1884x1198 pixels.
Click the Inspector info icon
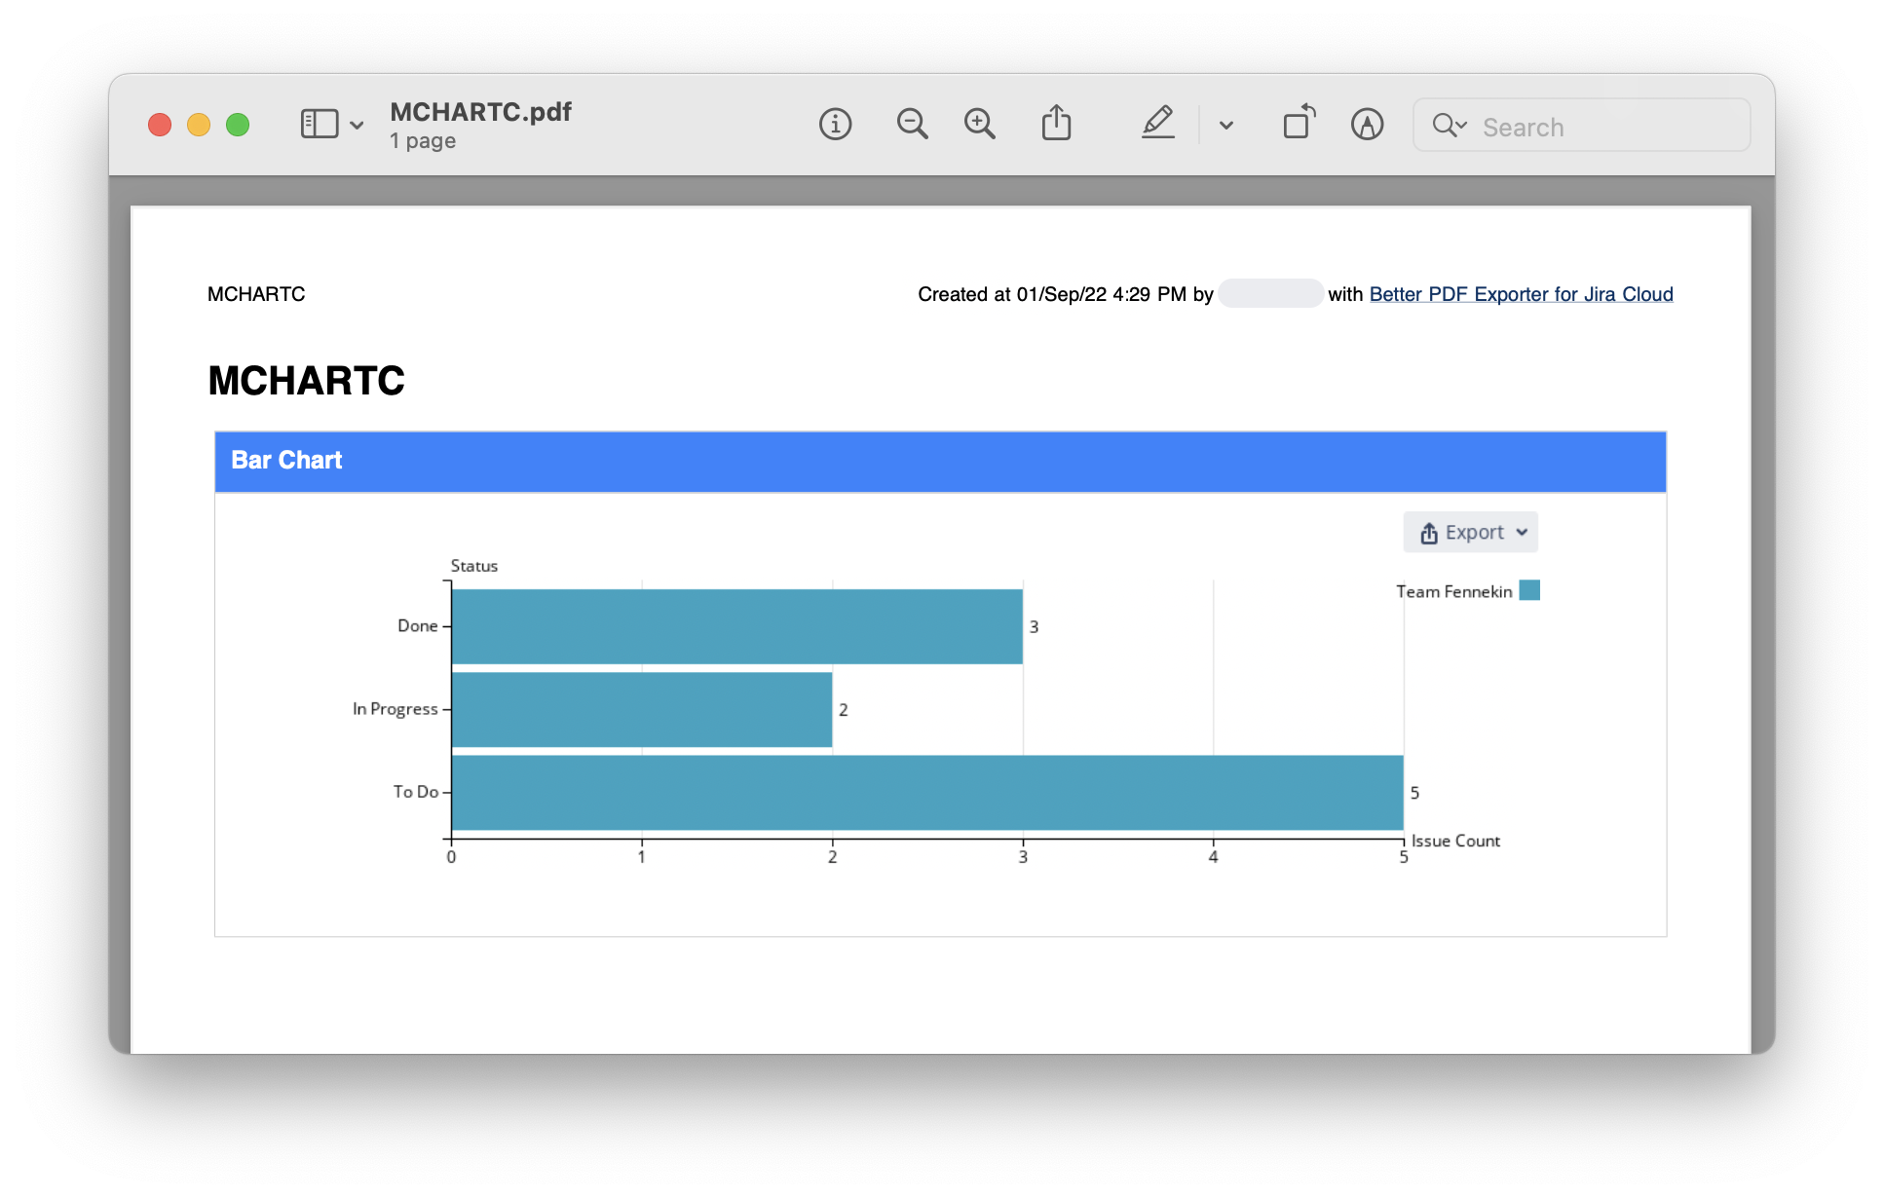[x=835, y=125]
